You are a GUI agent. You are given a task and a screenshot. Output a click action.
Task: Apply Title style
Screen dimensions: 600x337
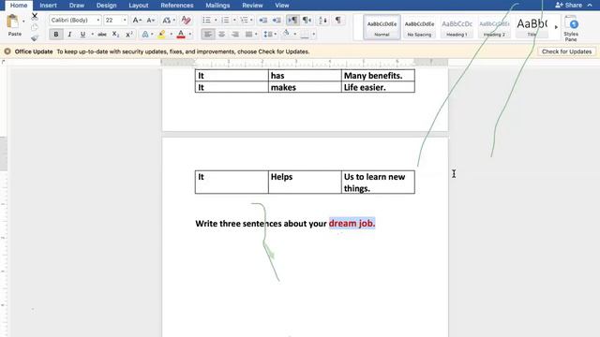pos(532,27)
